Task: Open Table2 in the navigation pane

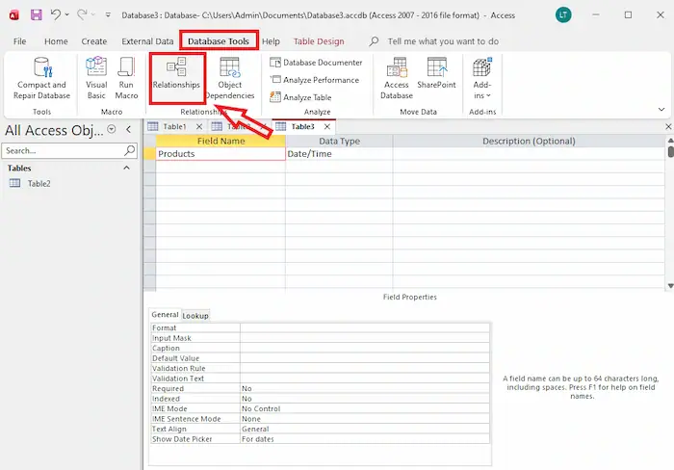Action: [x=39, y=183]
